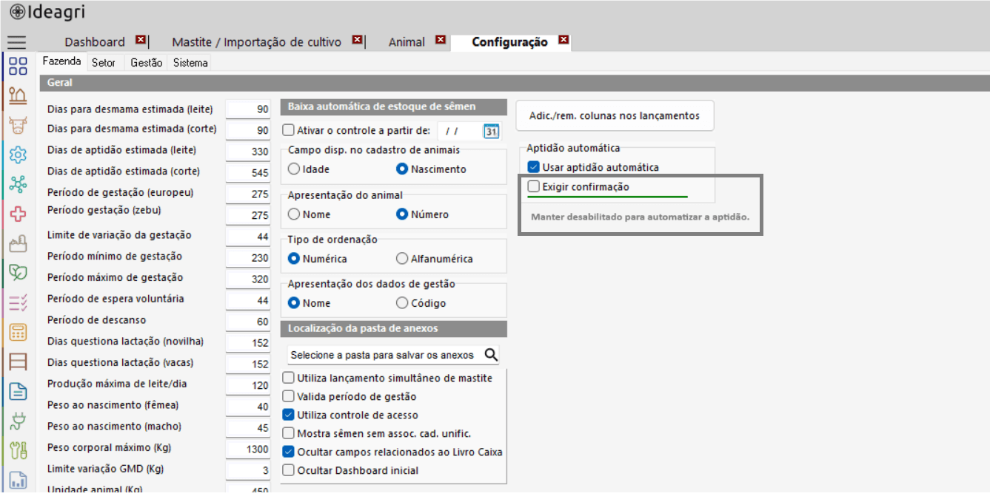
Task: Edit Limite de variação da gestação value
Action: [248, 236]
